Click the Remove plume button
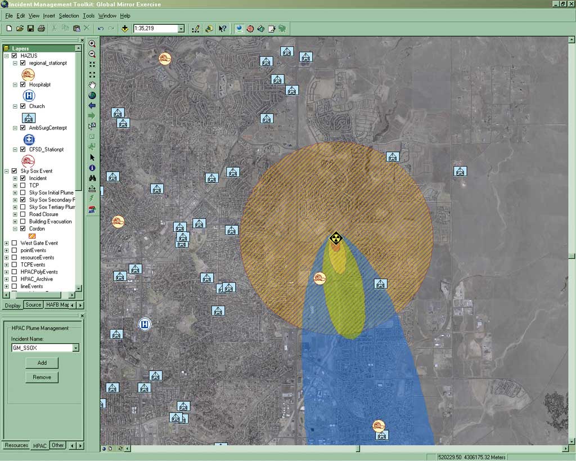 click(42, 377)
